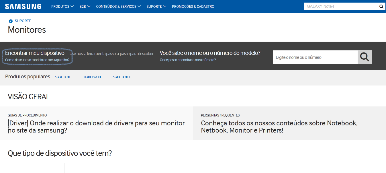386x173 pixels.
Task: Focus the top GALAXY Note4 search field
Action: coord(341,6)
